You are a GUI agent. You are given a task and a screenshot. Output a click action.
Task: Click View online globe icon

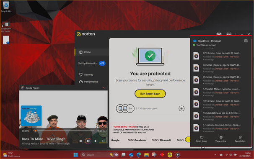tap(221, 137)
